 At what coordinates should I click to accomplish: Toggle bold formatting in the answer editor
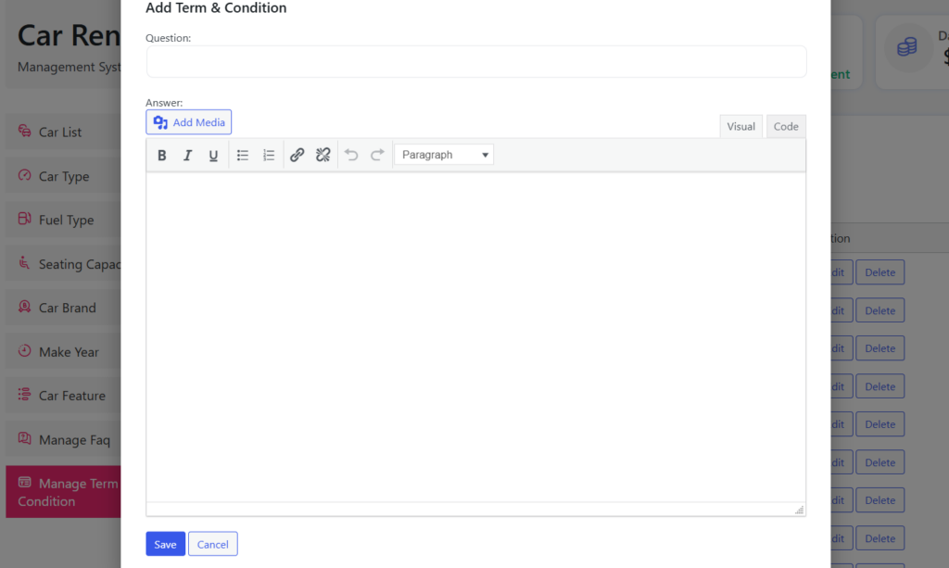coord(161,156)
